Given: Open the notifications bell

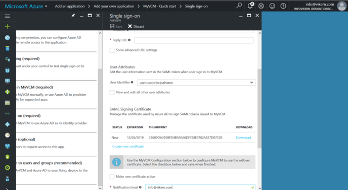Looking at the screenshot, I should [250, 6].
